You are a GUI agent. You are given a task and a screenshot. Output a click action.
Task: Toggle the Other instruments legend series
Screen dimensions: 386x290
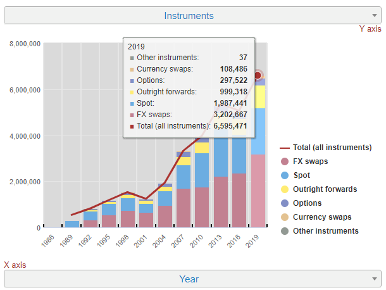(320, 231)
